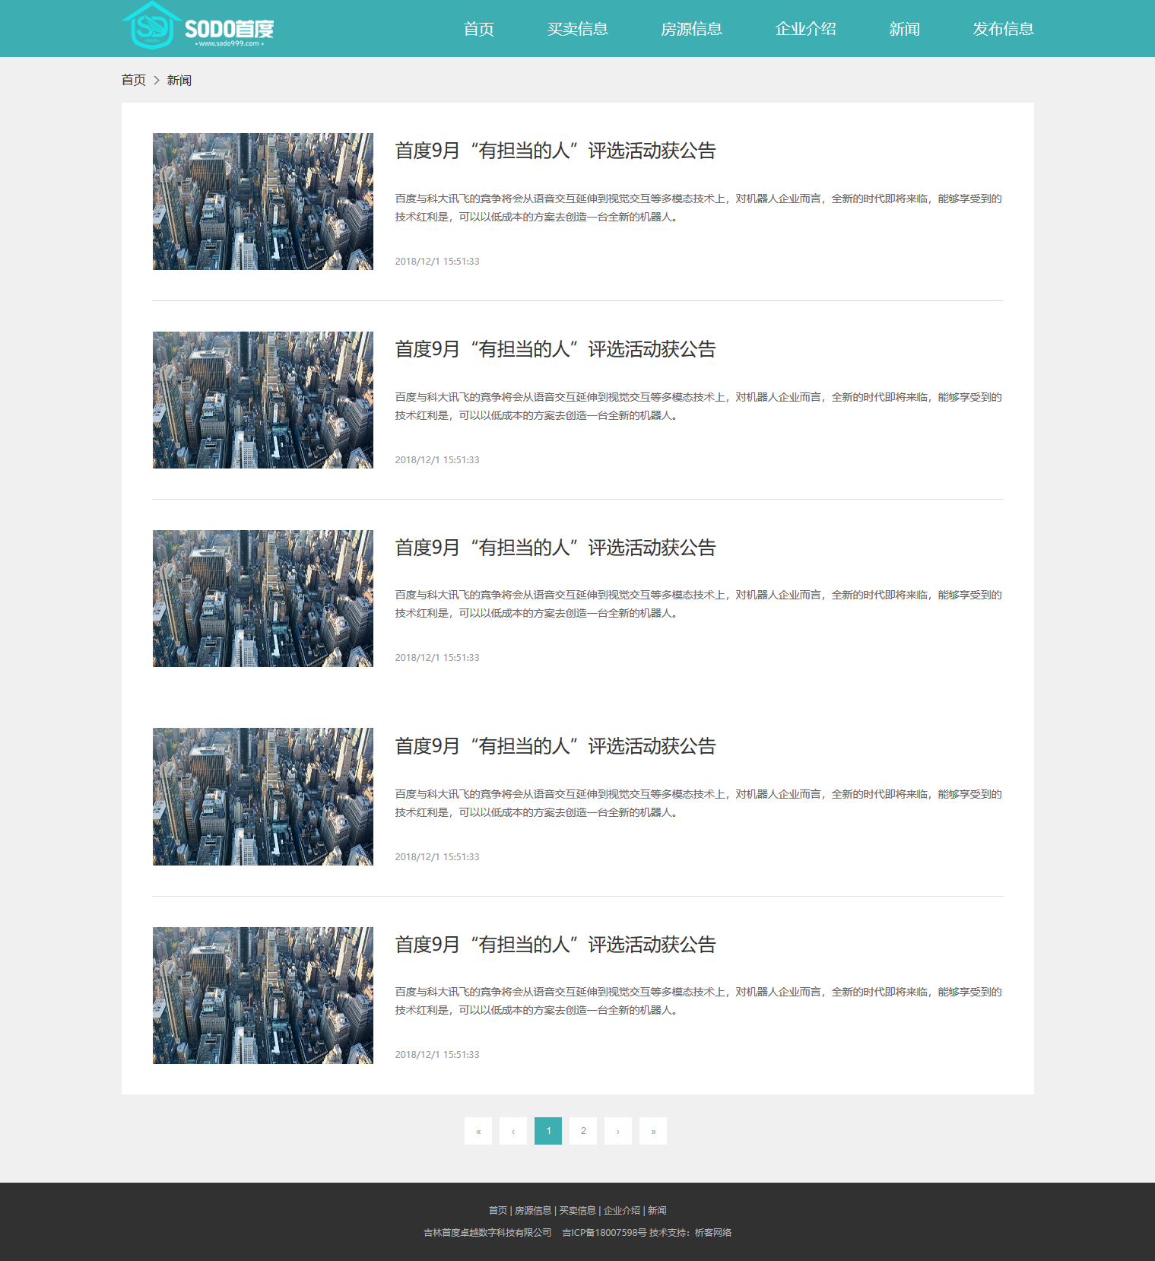This screenshot has height=1261, width=1155.
Task: Open 企业介绍 from the top navigation
Action: point(806,29)
